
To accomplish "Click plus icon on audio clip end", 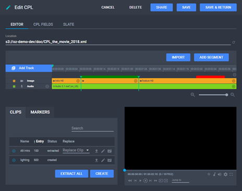I will [234, 86].
